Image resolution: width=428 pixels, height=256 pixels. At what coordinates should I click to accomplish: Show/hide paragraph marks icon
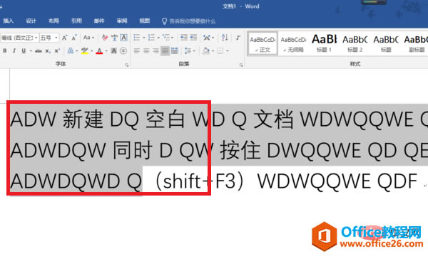click(238, 38)
